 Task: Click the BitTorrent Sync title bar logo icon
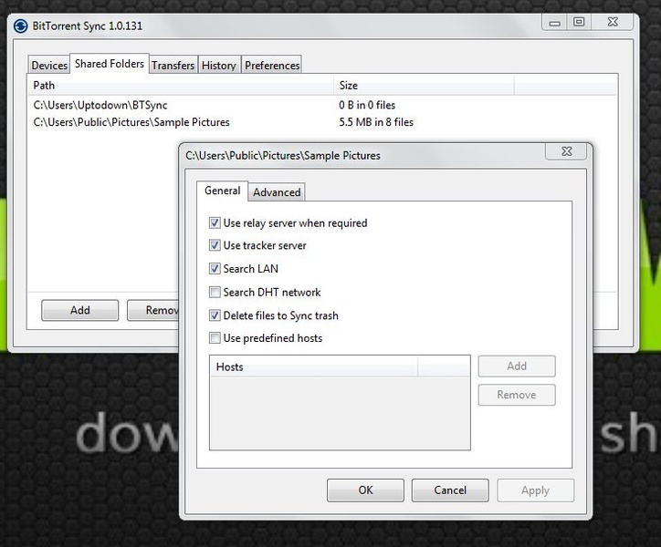[20, 26]
